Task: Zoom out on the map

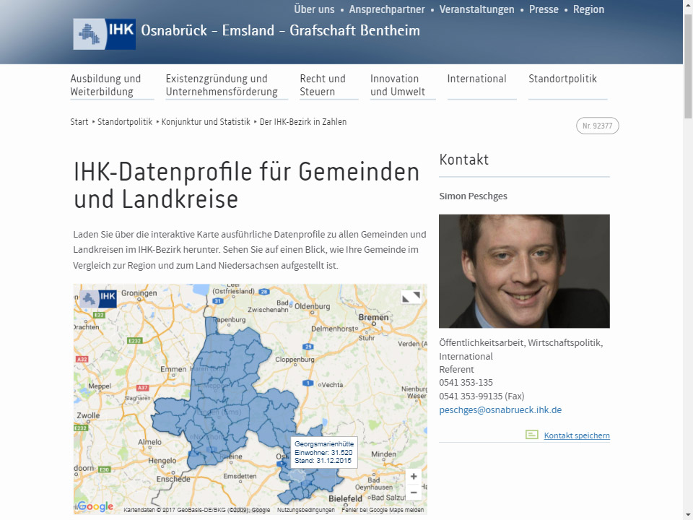Action: (414, 492)
